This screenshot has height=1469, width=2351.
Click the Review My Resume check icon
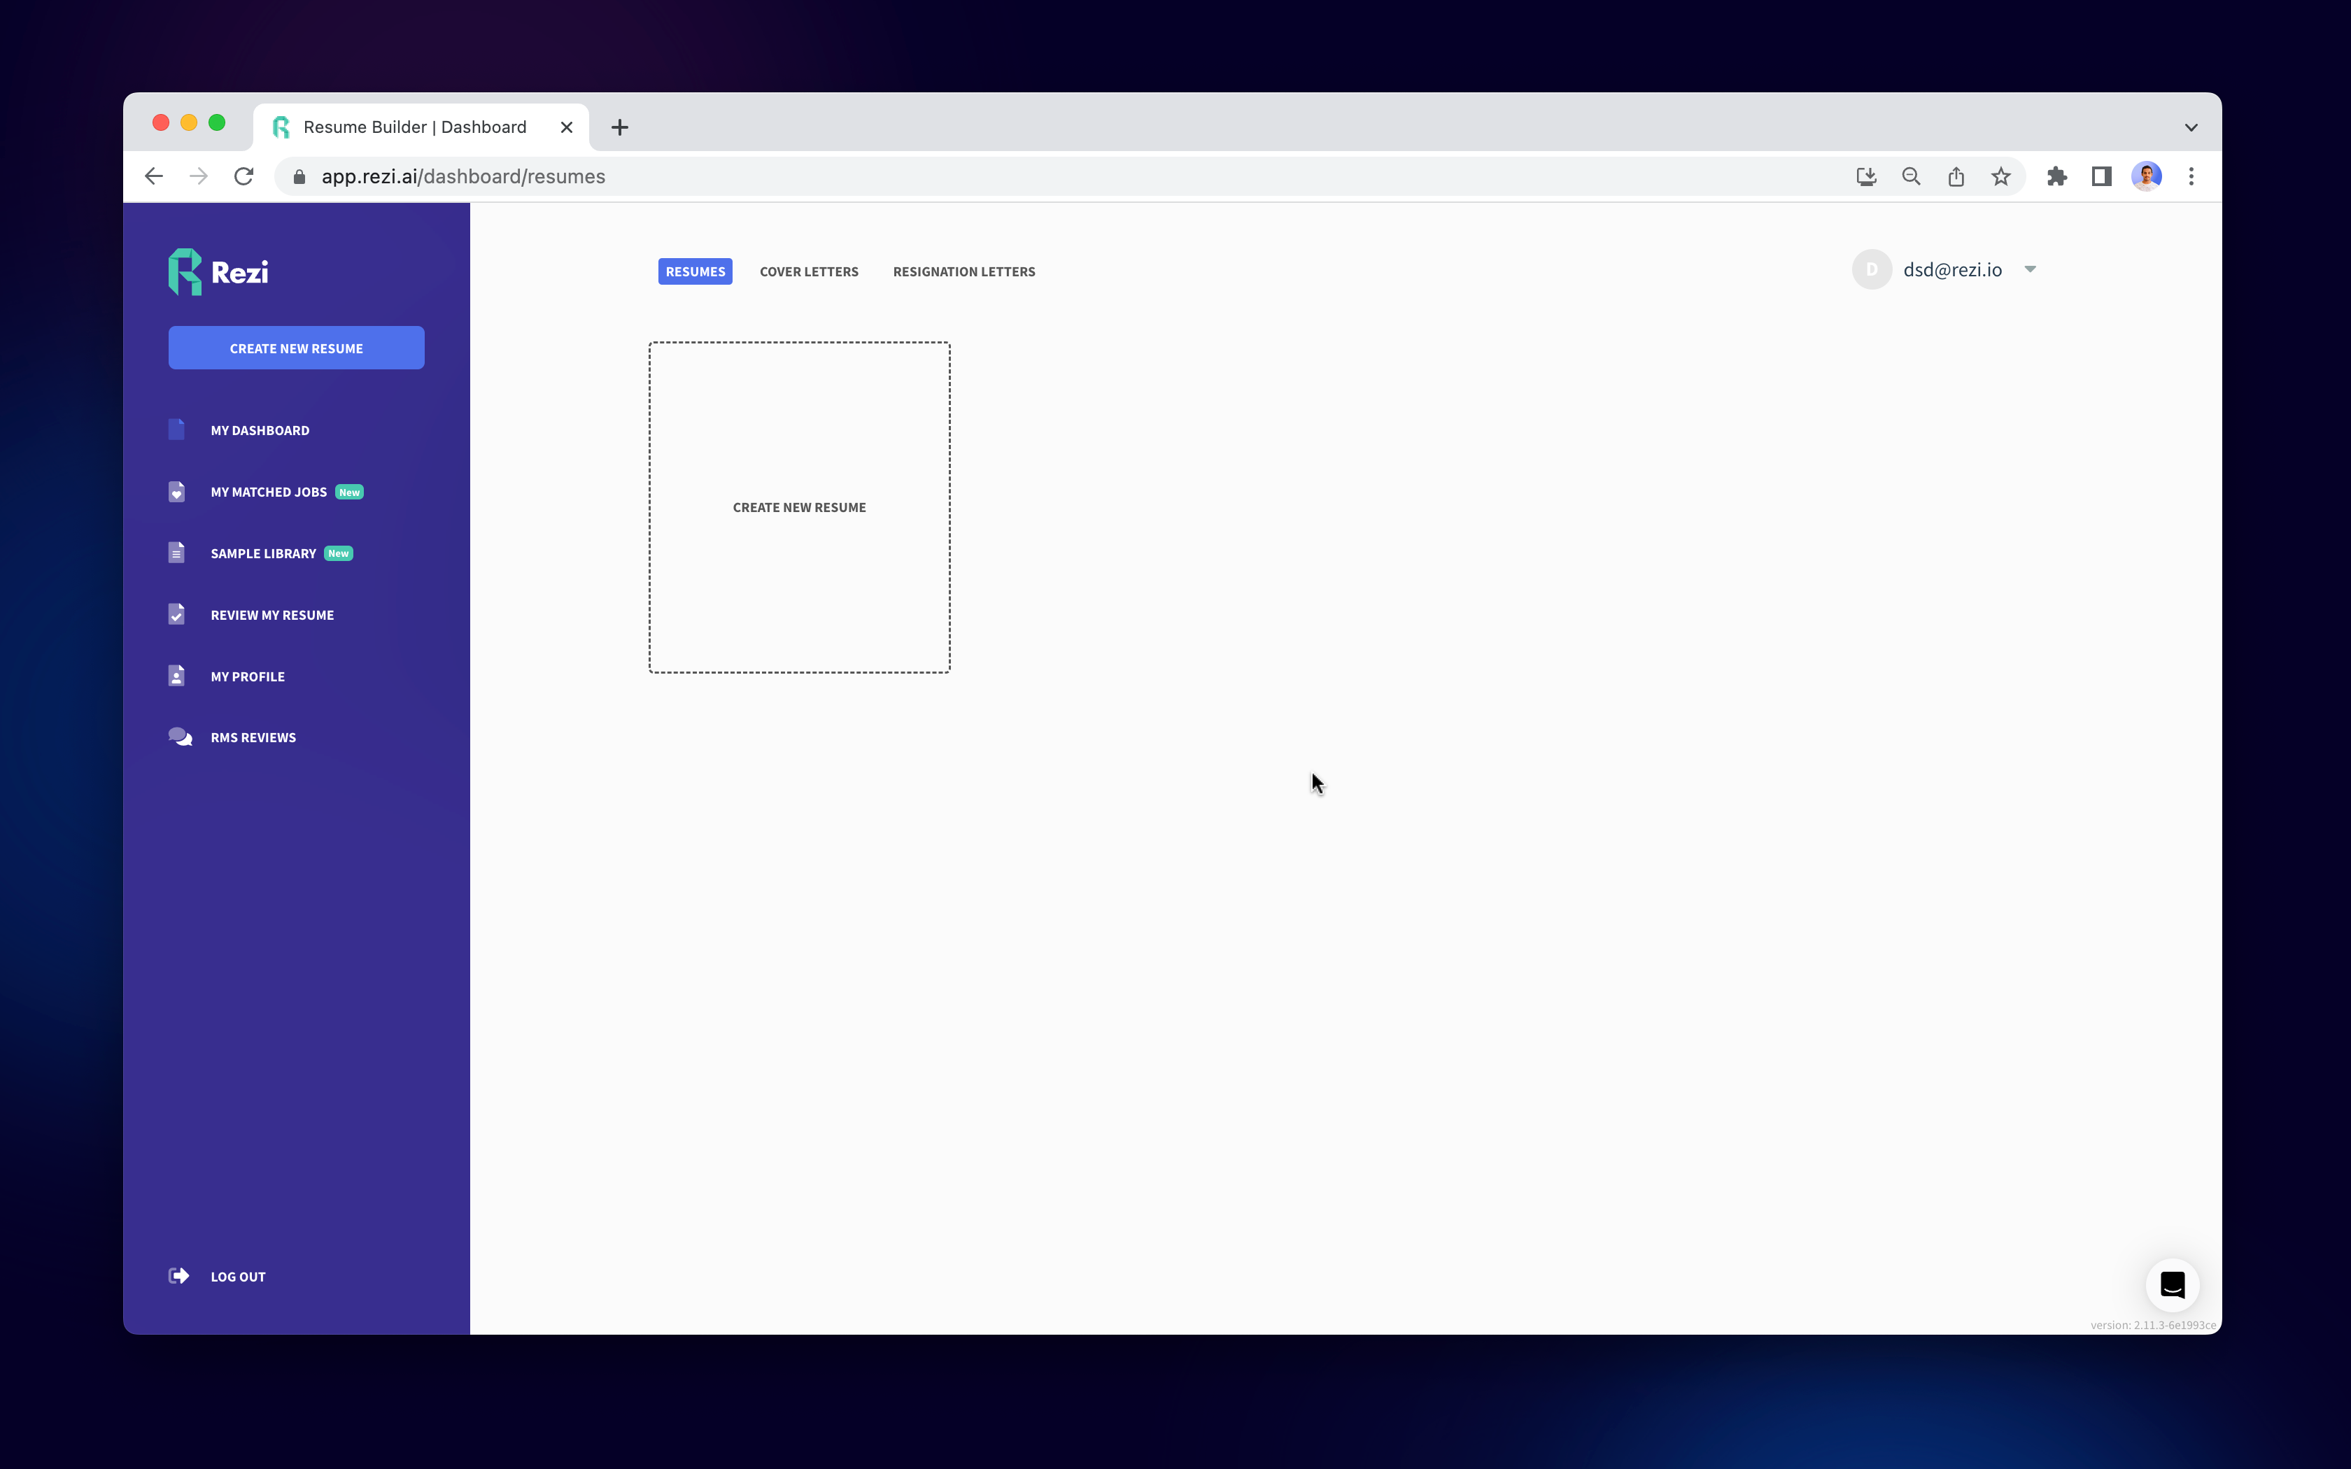pyautogui.click(x=177, y=614)
